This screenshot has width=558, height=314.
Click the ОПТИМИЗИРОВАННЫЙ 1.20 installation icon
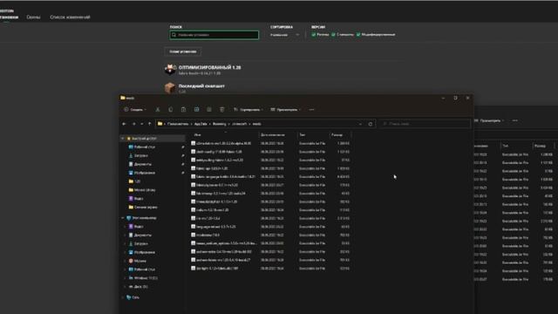(170, 70)
